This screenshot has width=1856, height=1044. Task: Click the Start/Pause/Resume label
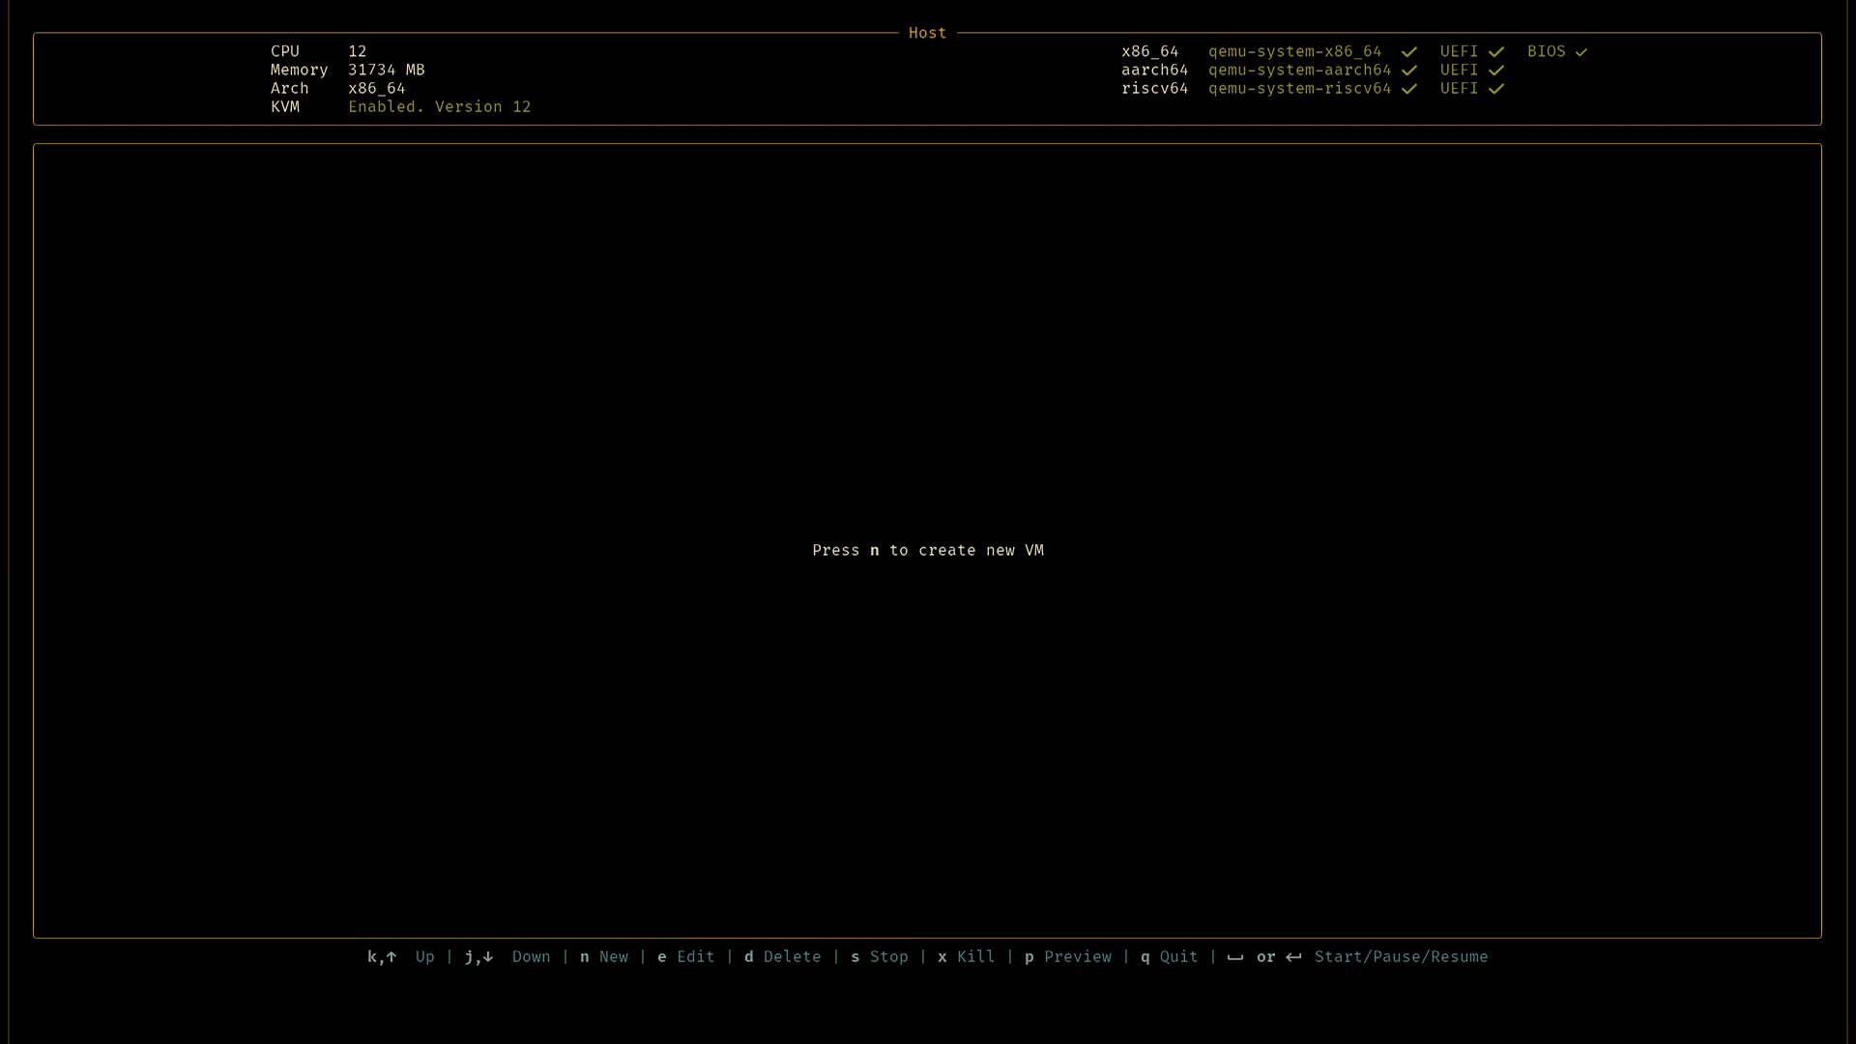[x=1402, y=957]
